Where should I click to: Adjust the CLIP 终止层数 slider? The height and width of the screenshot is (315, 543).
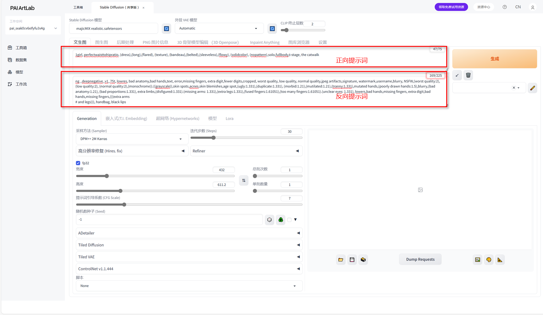tap(303, 30)
